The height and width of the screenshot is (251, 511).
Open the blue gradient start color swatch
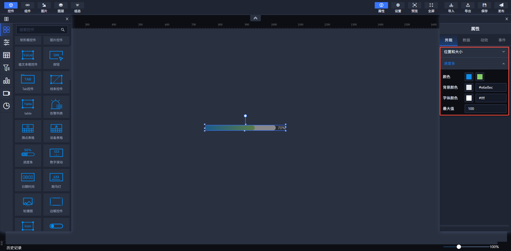pyautogui.click(x=469, y=77)
